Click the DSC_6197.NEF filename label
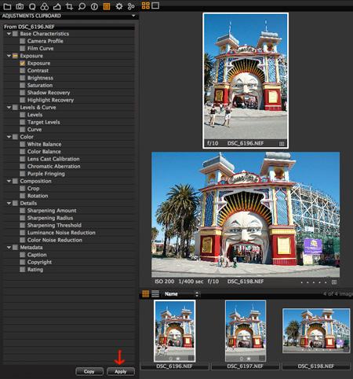 246,366
